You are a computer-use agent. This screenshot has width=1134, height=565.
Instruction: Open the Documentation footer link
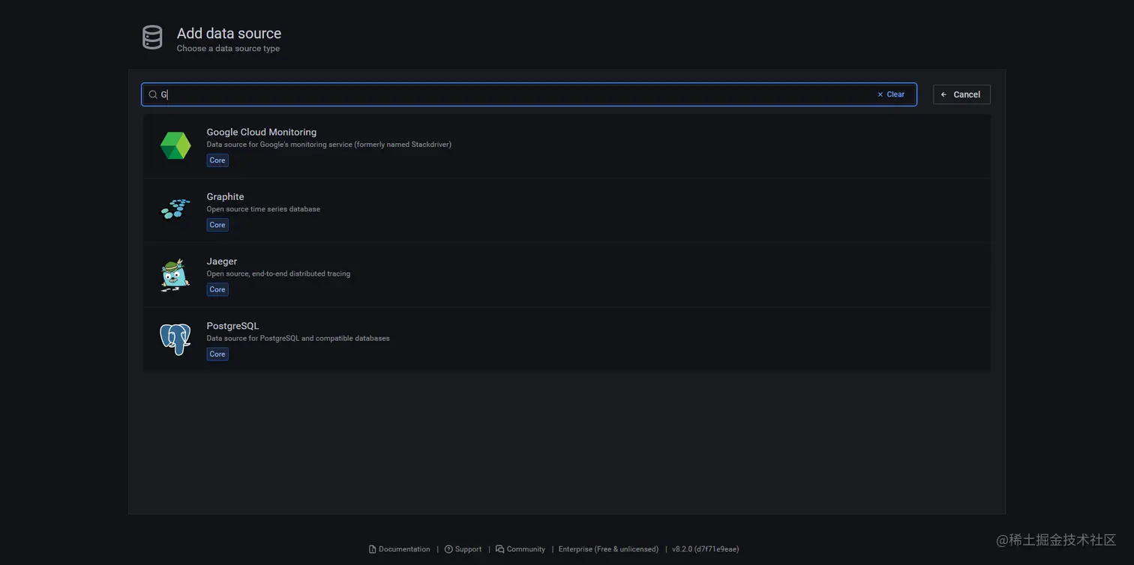tap(399, 549)
